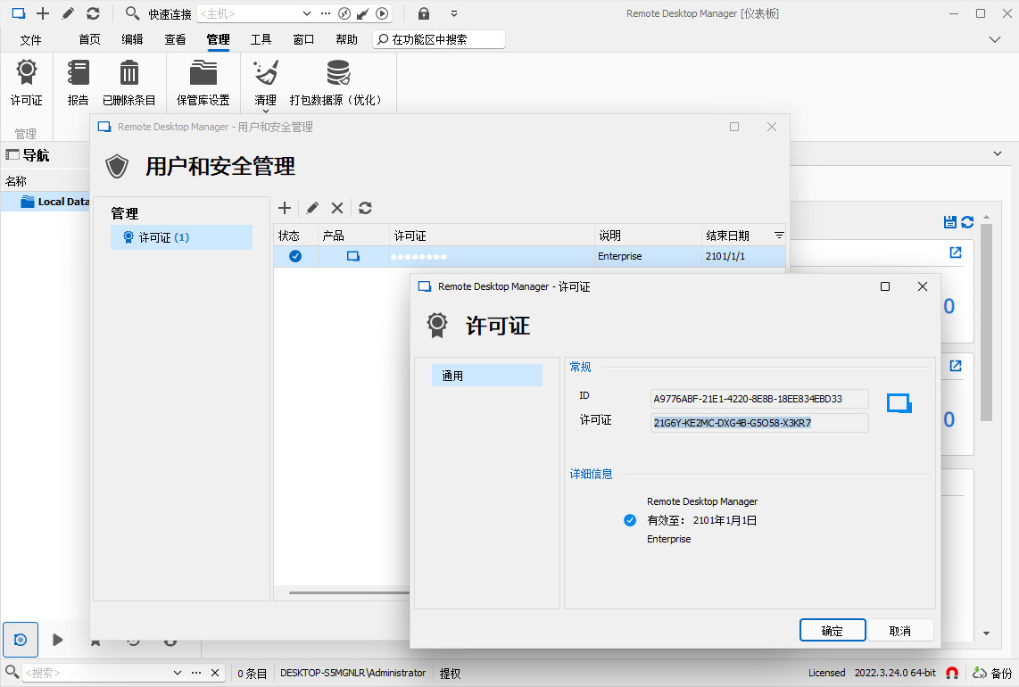Click the 许可证 serial key field

(x=759, y=423)
